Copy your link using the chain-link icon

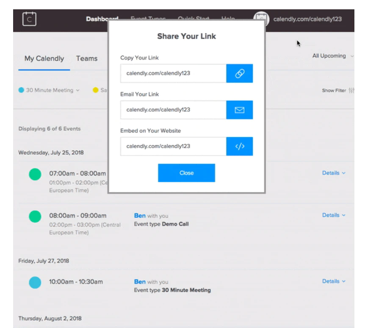[x=240, y=73]
